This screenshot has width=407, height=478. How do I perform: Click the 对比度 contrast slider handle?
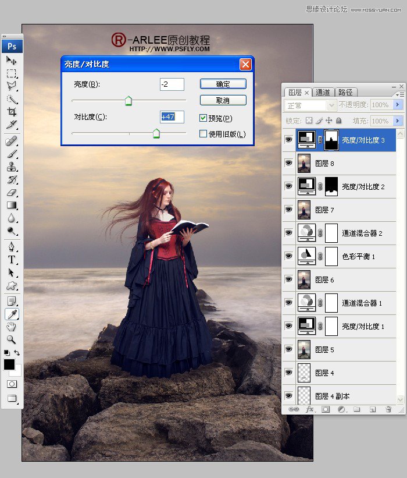tap(156, 133)
